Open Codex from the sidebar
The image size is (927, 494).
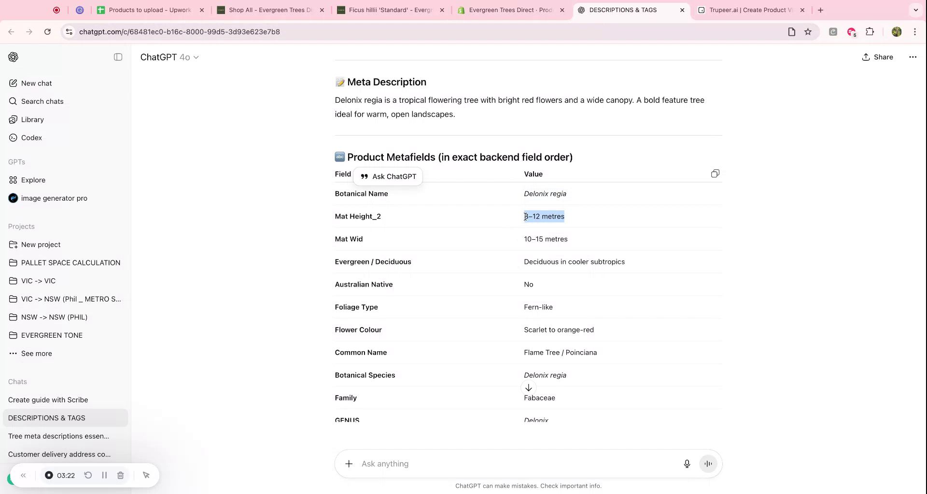click(x=31, y=137)
